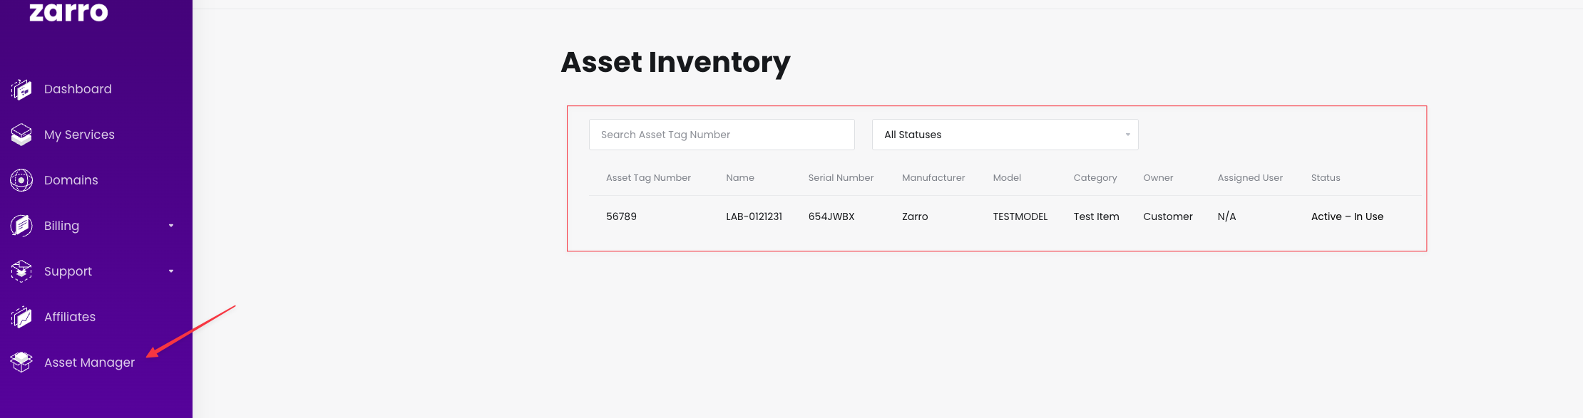The width and height of the screenshot is (1583, 418).
Task: Click the N/A assigned user cell
Action: (x=1226, y=216)
